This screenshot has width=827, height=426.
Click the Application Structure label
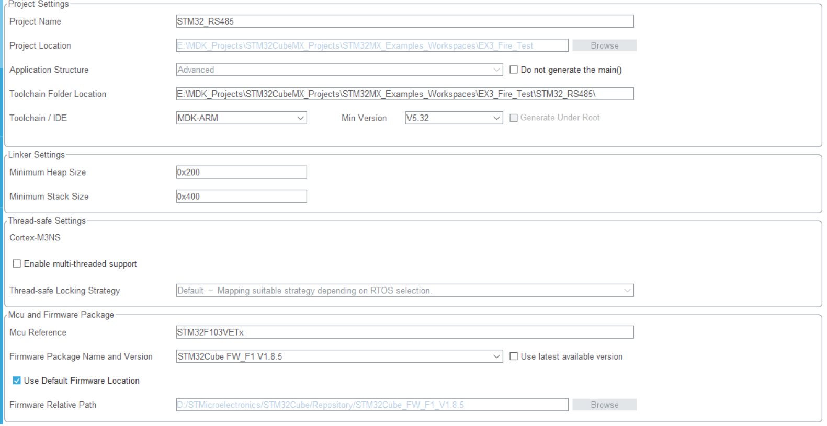click(x=49, y=70)
